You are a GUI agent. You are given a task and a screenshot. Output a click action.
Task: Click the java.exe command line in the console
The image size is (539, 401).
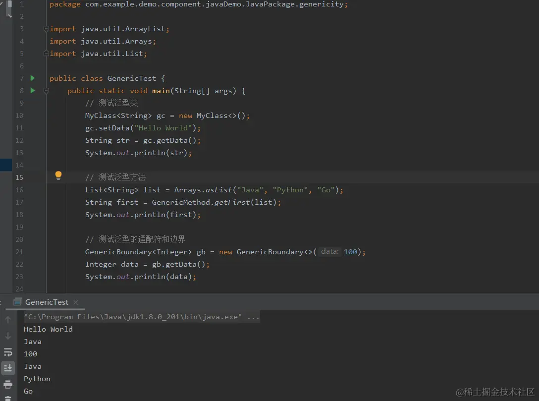click(142, 317)
